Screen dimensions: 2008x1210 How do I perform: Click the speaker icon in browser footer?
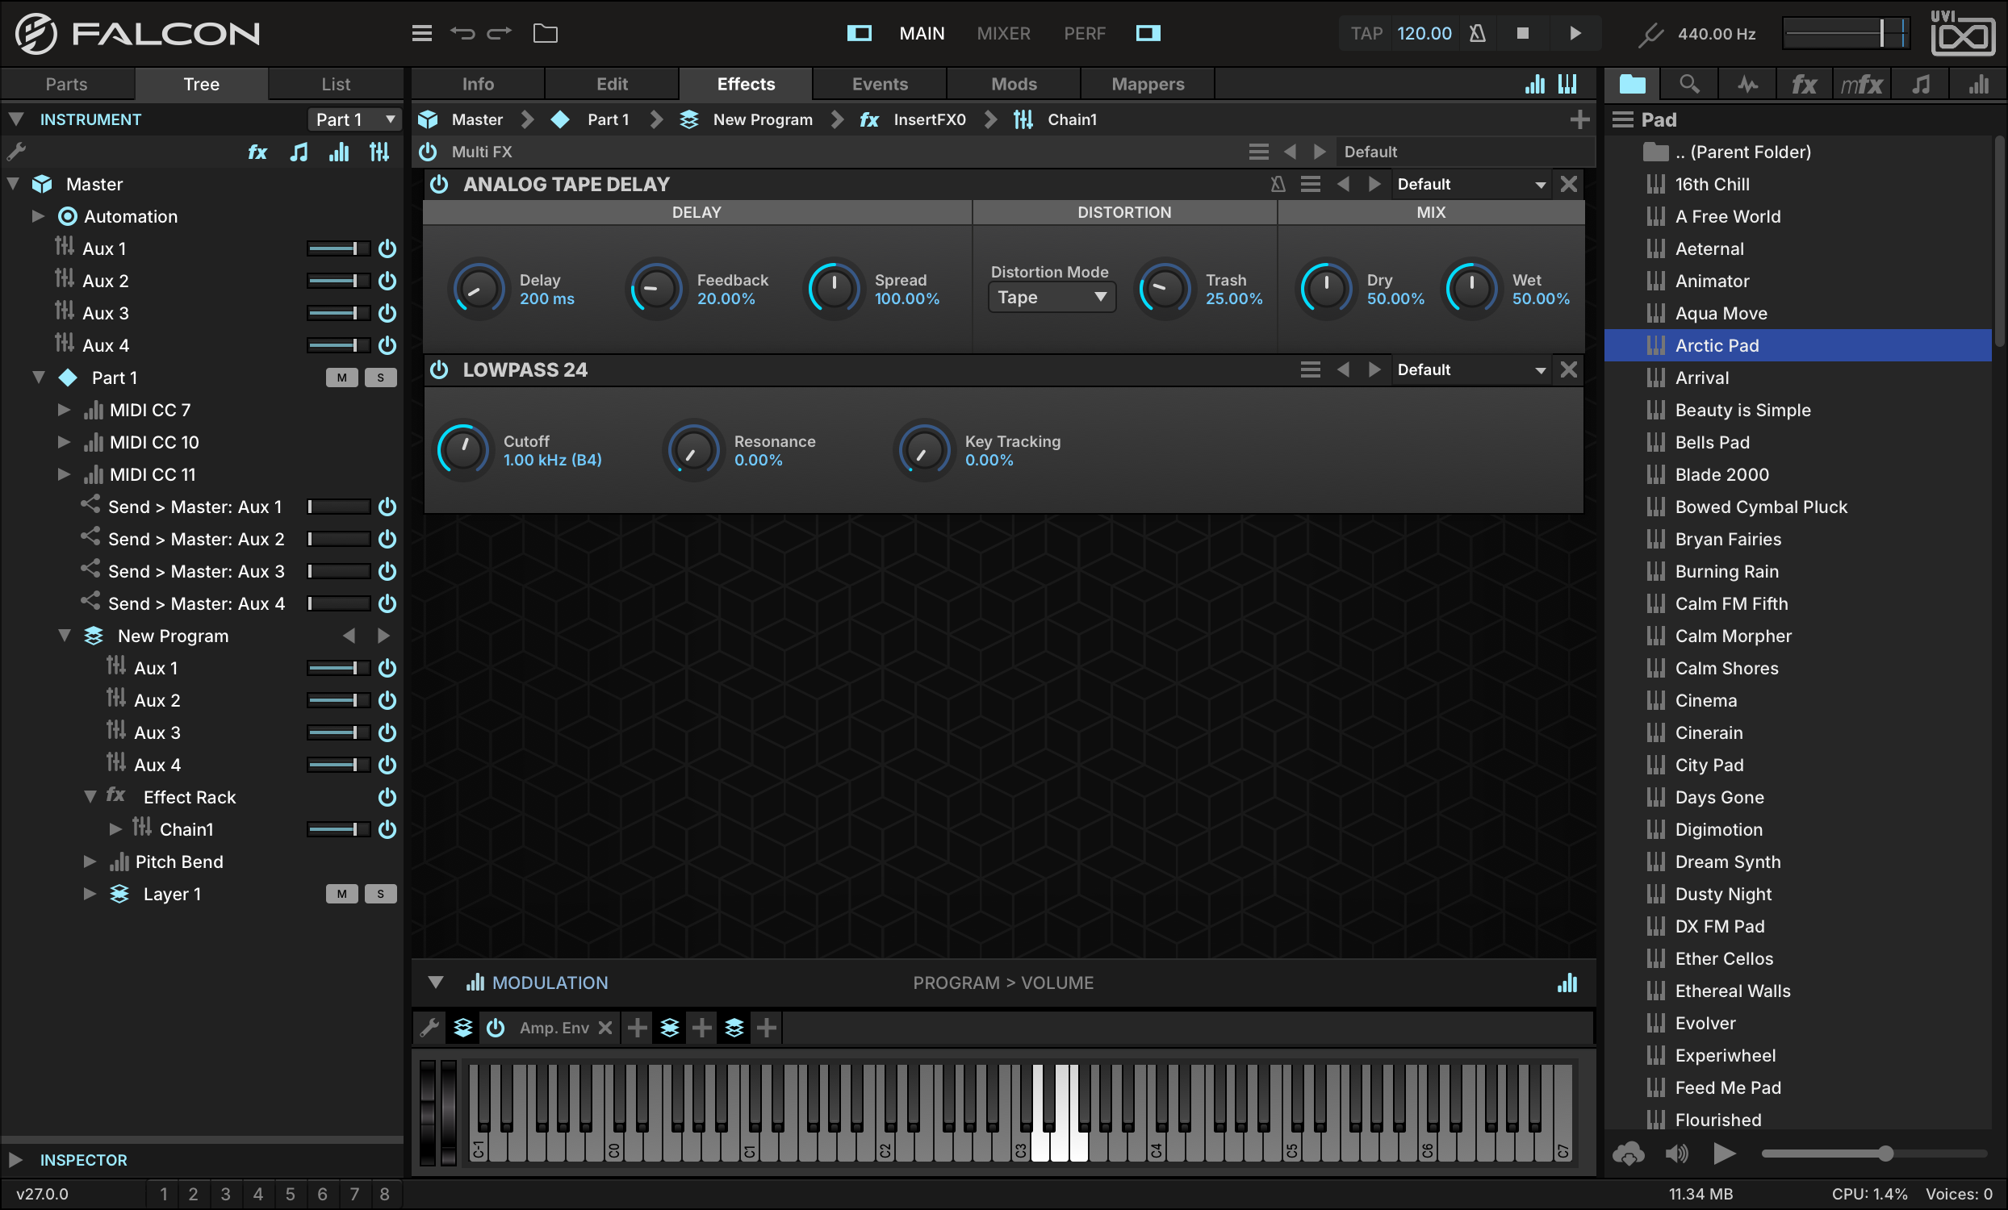1677,1154
